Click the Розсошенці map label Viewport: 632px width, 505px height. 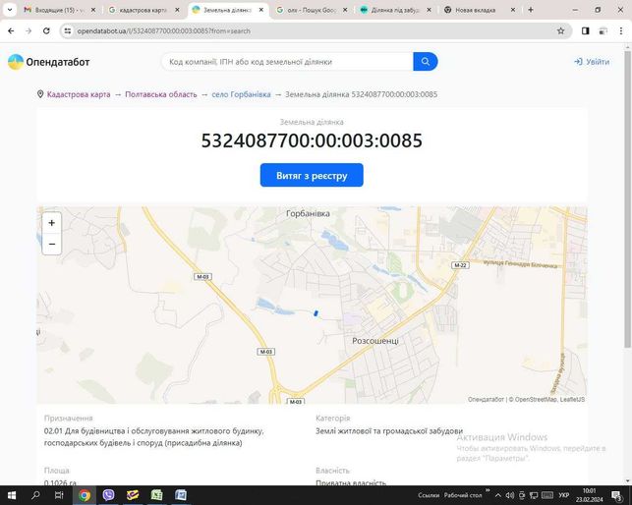375,341
